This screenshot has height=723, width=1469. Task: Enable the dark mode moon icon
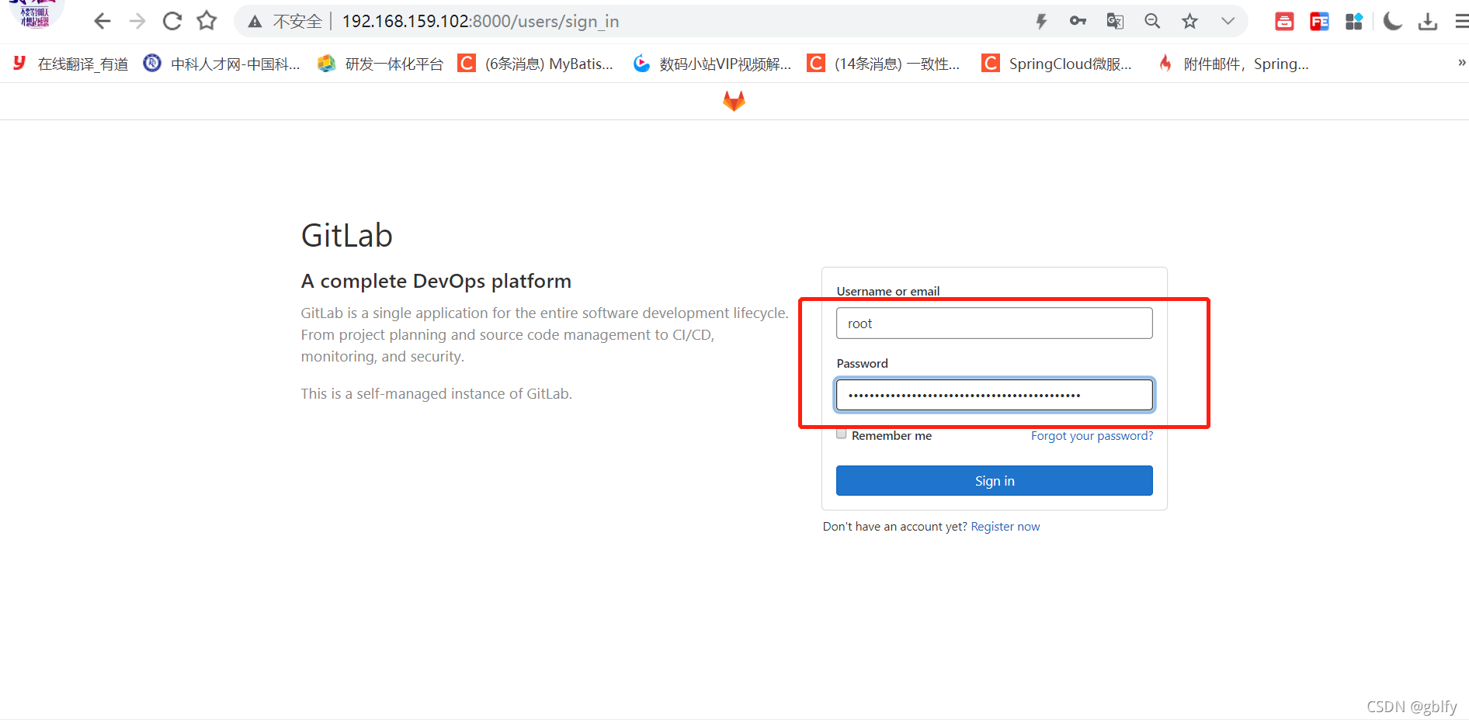tap(1391, 21)
